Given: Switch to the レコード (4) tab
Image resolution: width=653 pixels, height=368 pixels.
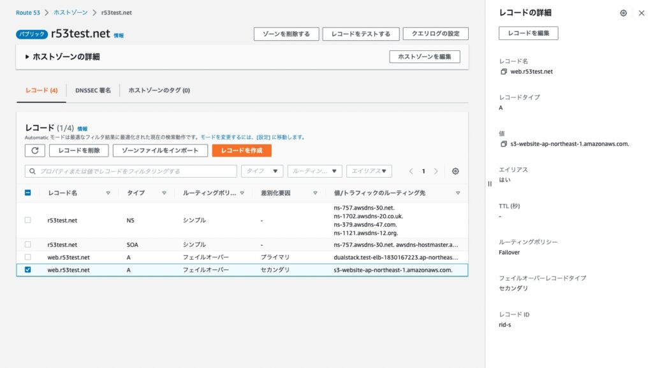Looking at the screenshot, I should (x=41, y=90).
